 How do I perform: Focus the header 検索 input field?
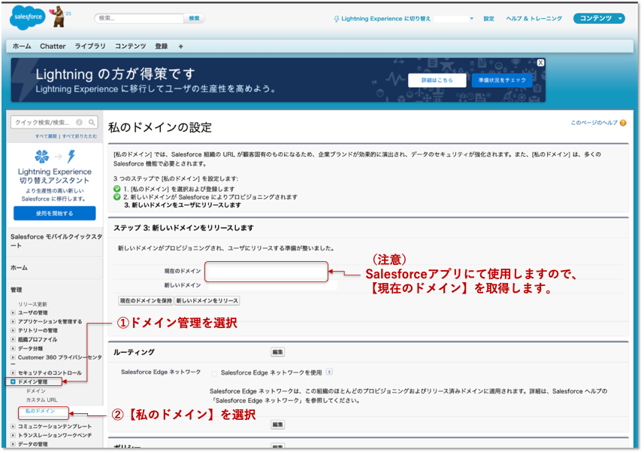pyautogui.click(x=139, y=18)
